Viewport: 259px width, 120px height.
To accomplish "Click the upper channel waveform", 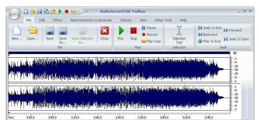I will [119, 70].
